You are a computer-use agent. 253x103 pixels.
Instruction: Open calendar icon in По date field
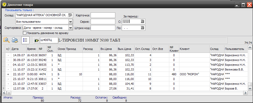click(142, 28)
